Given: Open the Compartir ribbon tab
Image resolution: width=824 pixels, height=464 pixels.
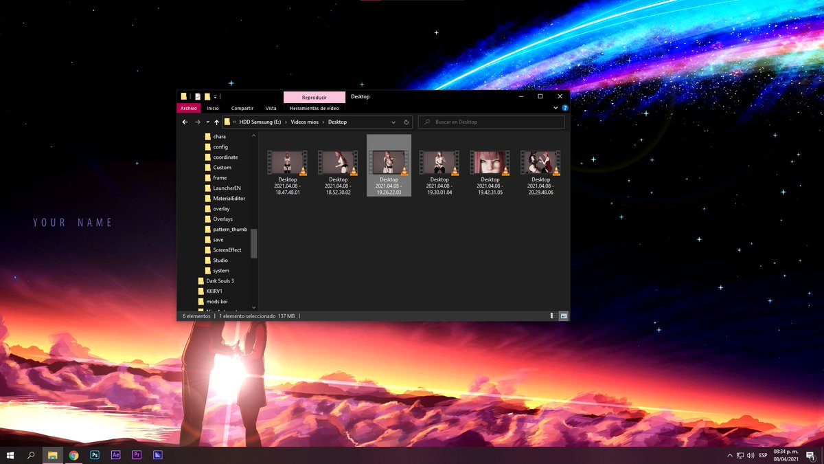Looking at the screenshot, I should point(242,108).
